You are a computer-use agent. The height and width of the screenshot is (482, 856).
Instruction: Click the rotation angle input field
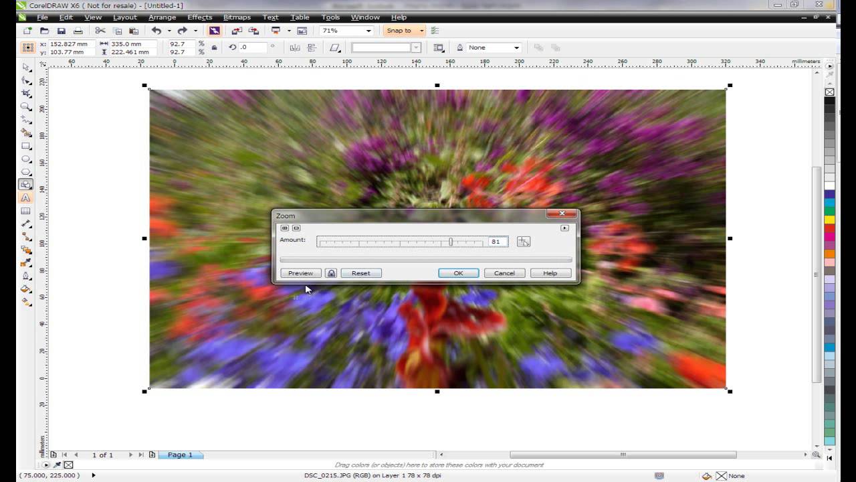click(x=253, y=48)
